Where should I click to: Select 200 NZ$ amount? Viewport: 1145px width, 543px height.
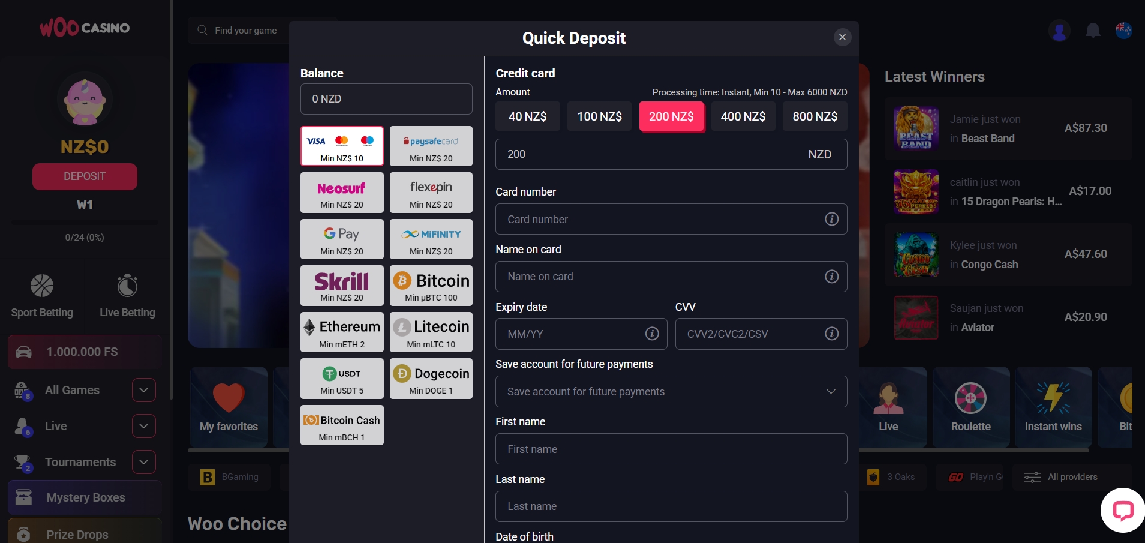[x=671, y=116]
